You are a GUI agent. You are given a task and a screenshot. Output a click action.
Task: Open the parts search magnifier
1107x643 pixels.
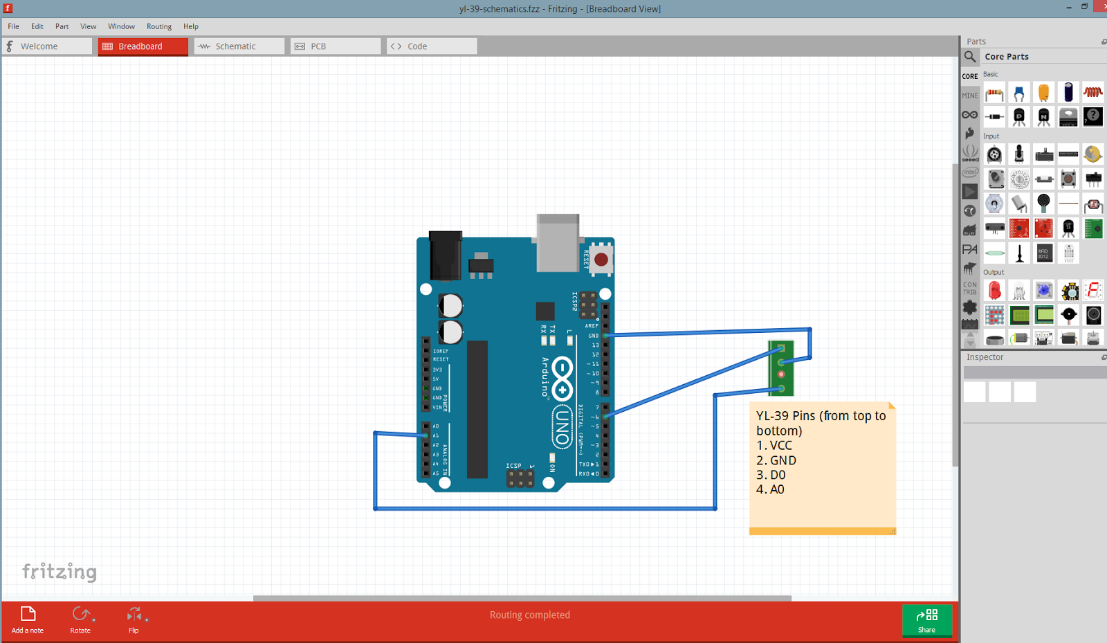pyautogui.click(x=970, y=57)
